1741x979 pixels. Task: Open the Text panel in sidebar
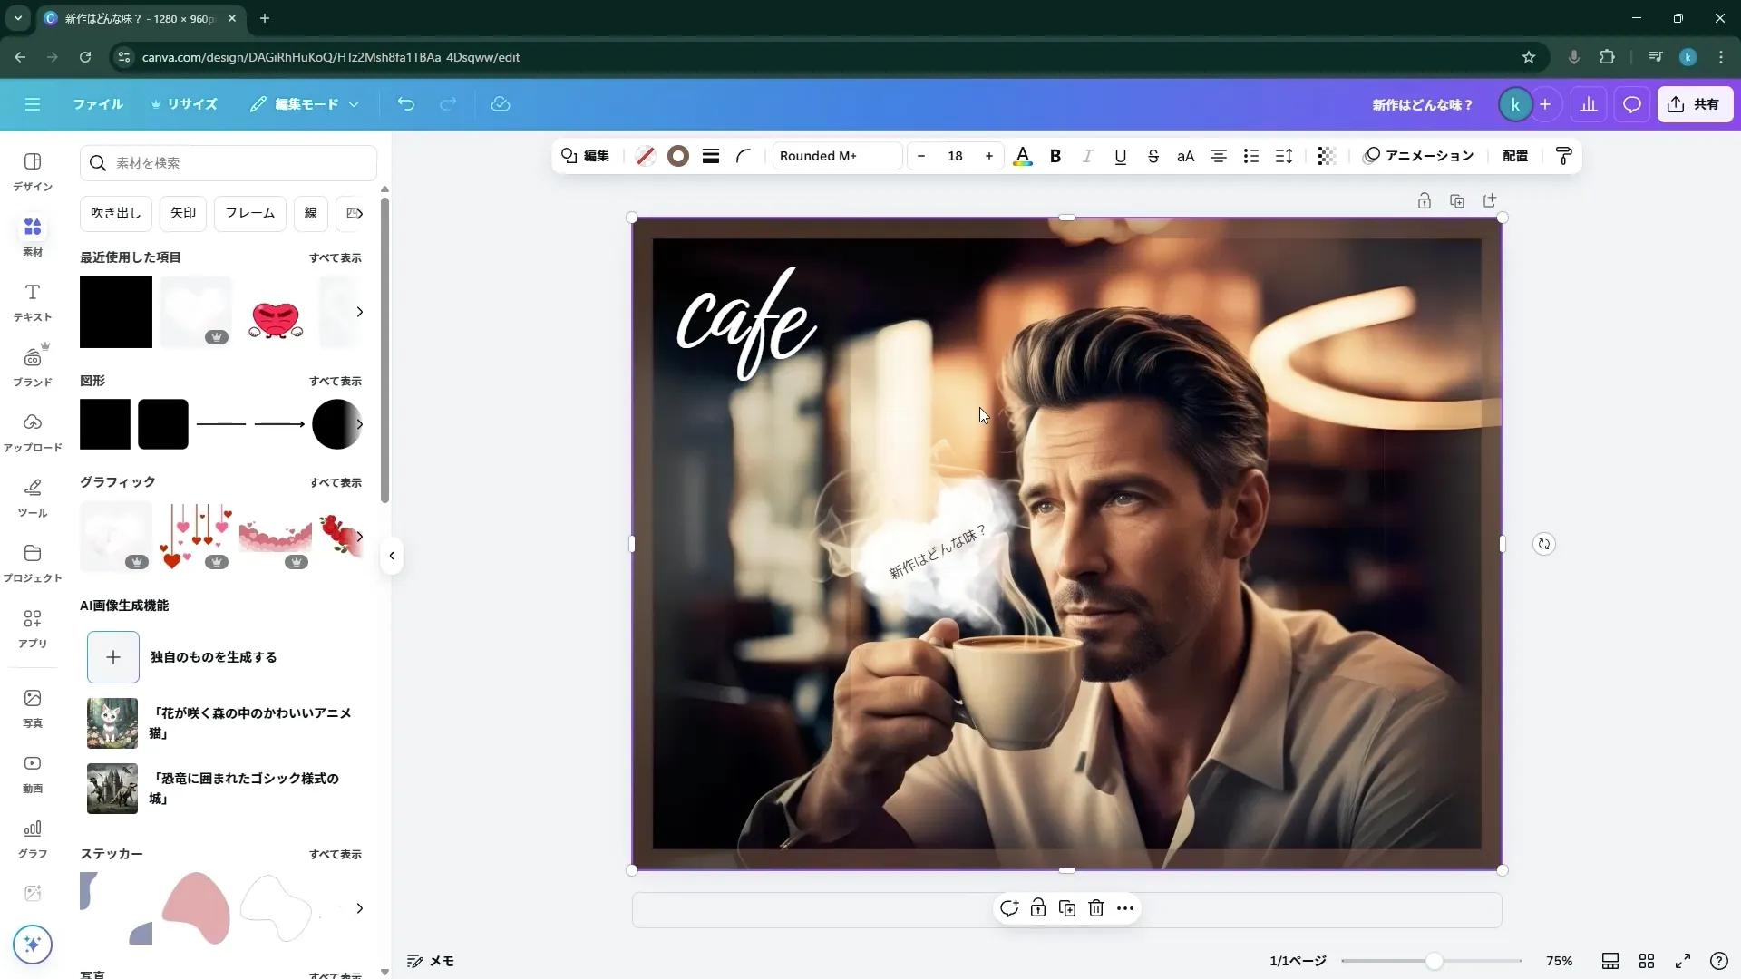(33, 301)
